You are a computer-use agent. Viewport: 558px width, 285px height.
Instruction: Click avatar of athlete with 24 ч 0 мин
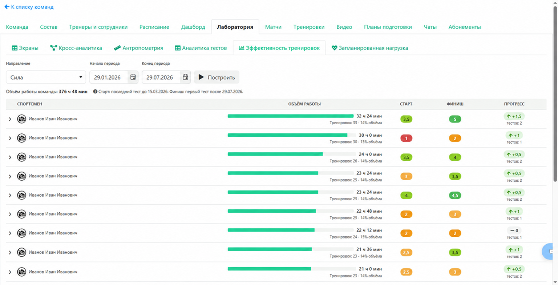pyautogui.click(x=21, y=157)
